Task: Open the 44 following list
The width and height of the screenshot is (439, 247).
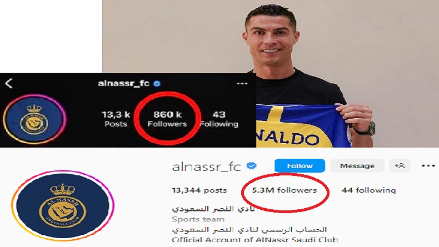Action: pos(369,190)
